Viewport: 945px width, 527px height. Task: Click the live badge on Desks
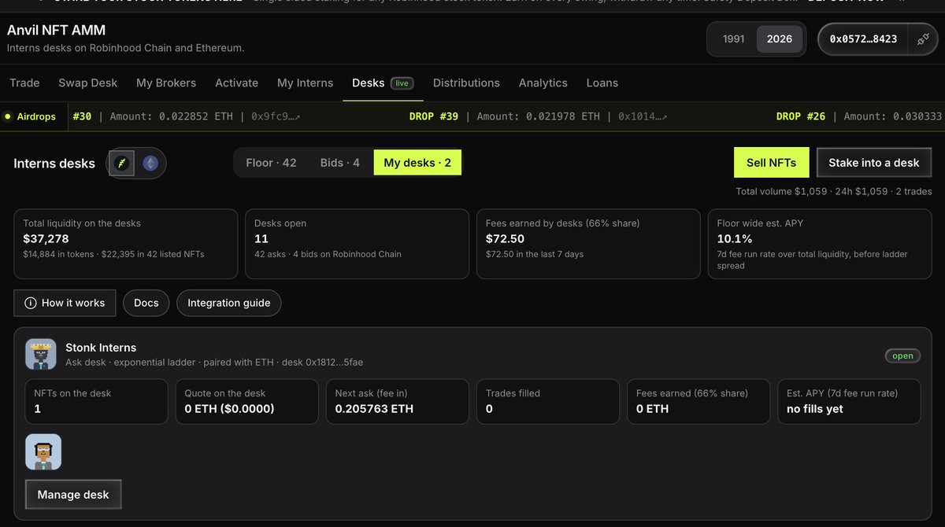coord(402,83)
